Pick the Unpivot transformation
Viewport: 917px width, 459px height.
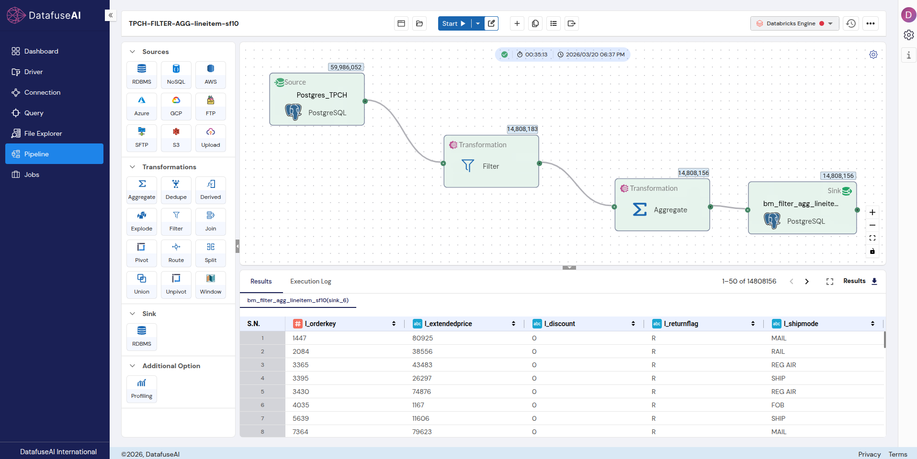click(176, 284)
